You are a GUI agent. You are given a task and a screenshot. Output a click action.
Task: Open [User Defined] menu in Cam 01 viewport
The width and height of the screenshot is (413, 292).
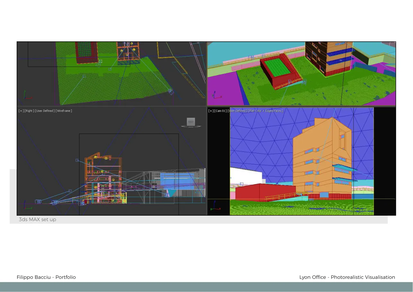(237, 111)
